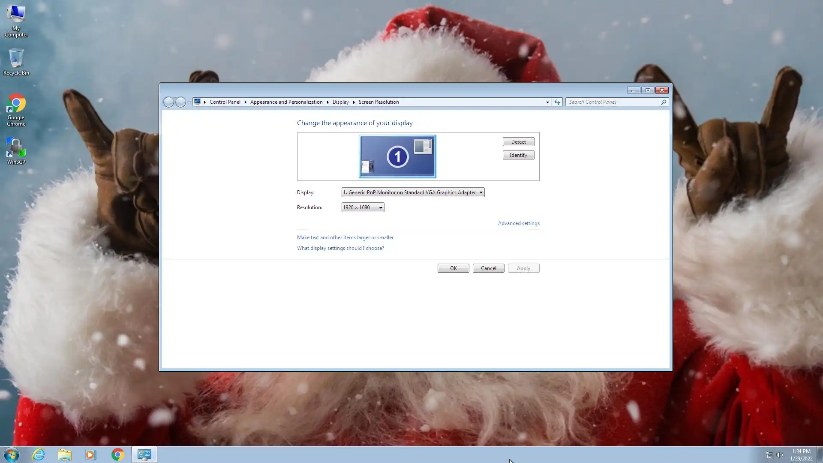This screenshot has width=823, height=463.
Task: Open Internet Explorer from taskbar
Action: click(x=39, y=454)
